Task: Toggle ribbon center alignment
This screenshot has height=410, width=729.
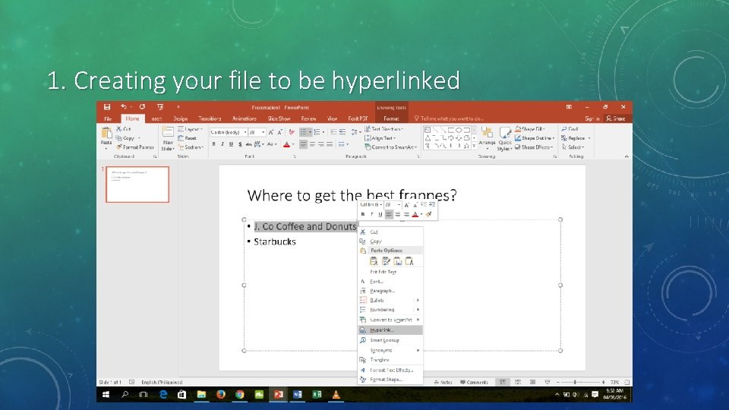Action: click(312, 144)
